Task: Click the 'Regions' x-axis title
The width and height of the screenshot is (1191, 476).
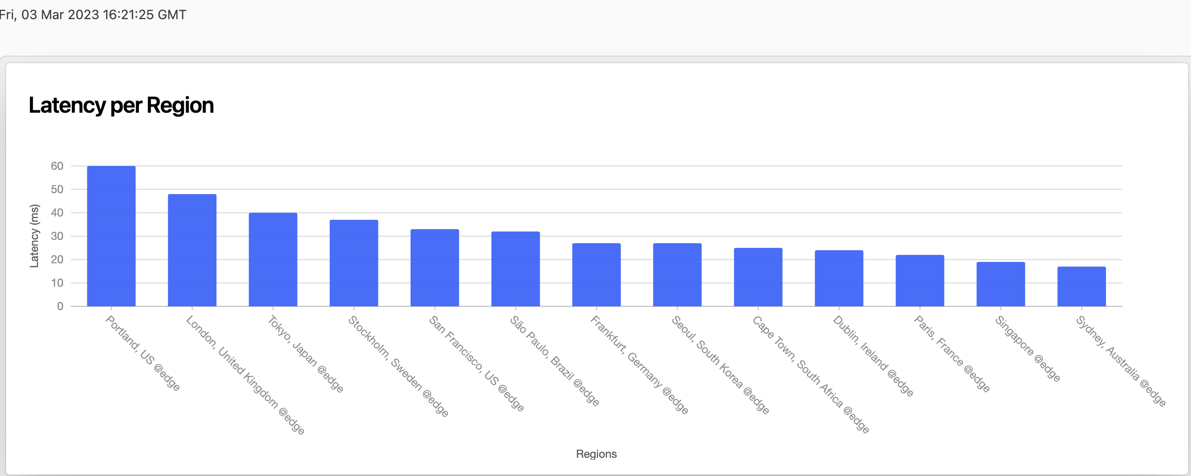Action: click(596, 454)
